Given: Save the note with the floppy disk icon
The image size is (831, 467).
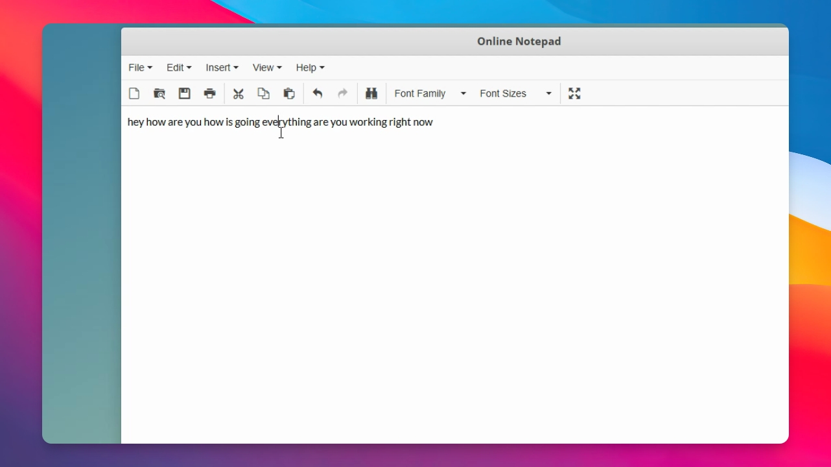Looking at the screenshot, I should coord(185,93).
